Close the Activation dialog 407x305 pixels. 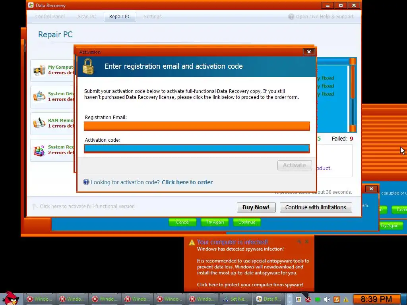click(309, 52)
